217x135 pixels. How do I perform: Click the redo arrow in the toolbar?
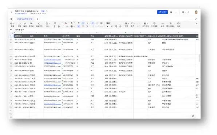point(25,24)
